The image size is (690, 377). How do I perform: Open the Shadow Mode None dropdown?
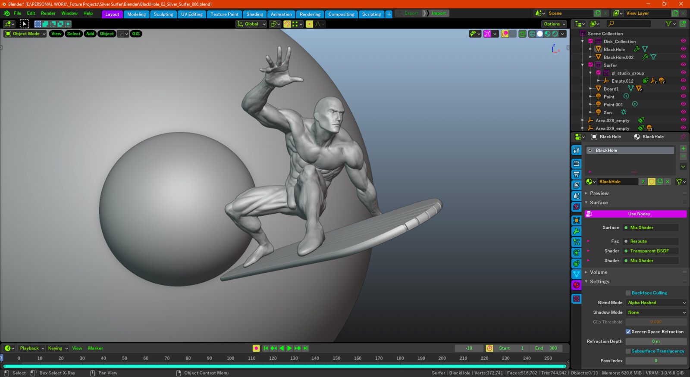[656, 312]
